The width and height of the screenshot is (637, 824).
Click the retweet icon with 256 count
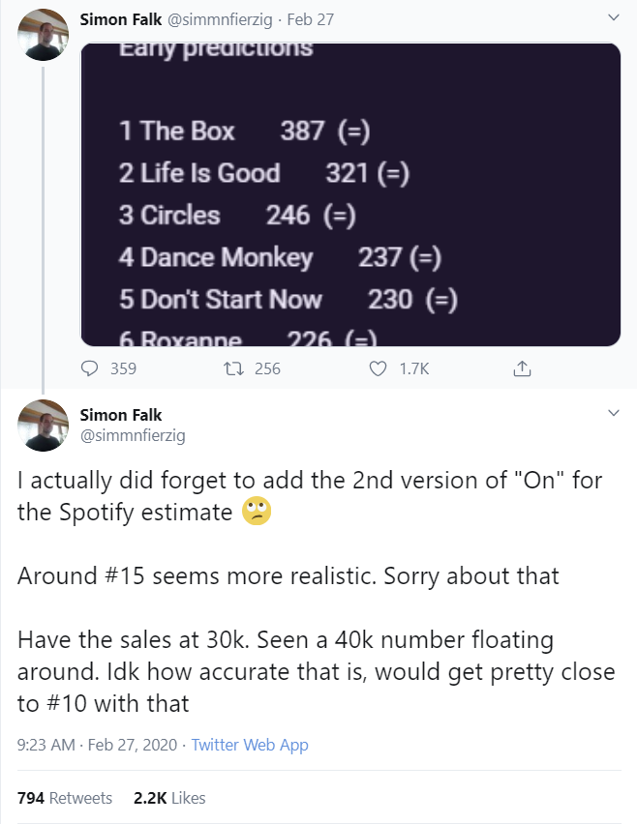click(x=235, y=368)
